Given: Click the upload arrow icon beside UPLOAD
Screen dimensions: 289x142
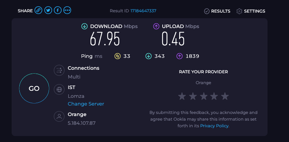Looking at the screenshot, I should coord(156,26).
